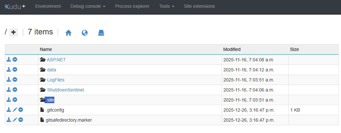Expand the Tools dropdown menu

pyautogui.click(x=167, y=6)
